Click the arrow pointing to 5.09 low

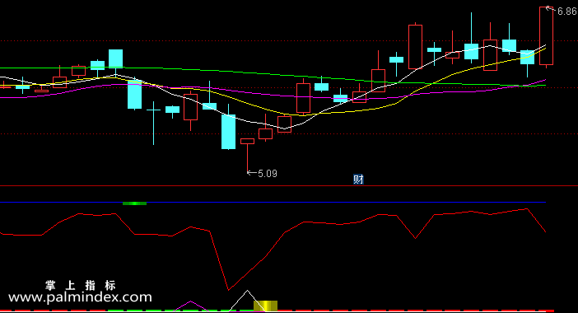pyautogui.click(x=252, y=172)
